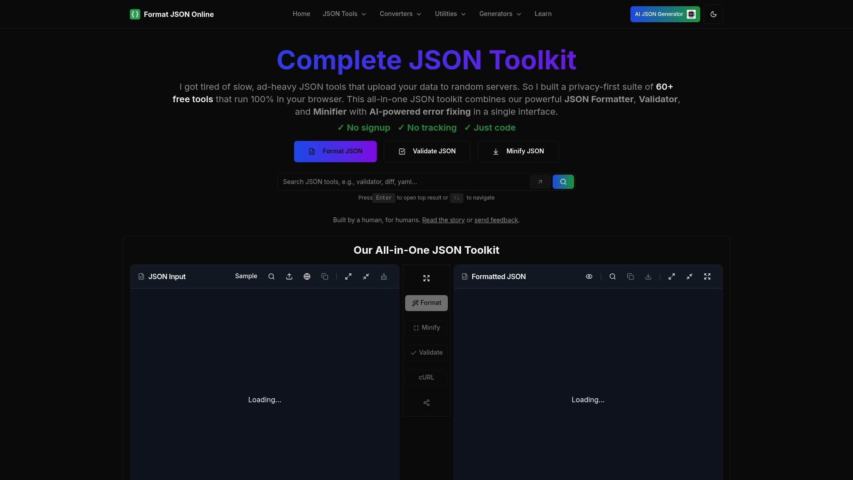Click the cURL button in center column
This screenshot has width=853, height=480.
426,378
